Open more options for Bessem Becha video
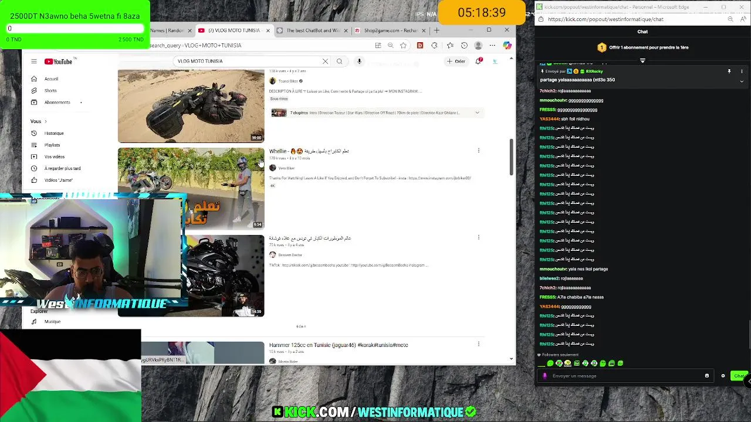 point(479,237)
